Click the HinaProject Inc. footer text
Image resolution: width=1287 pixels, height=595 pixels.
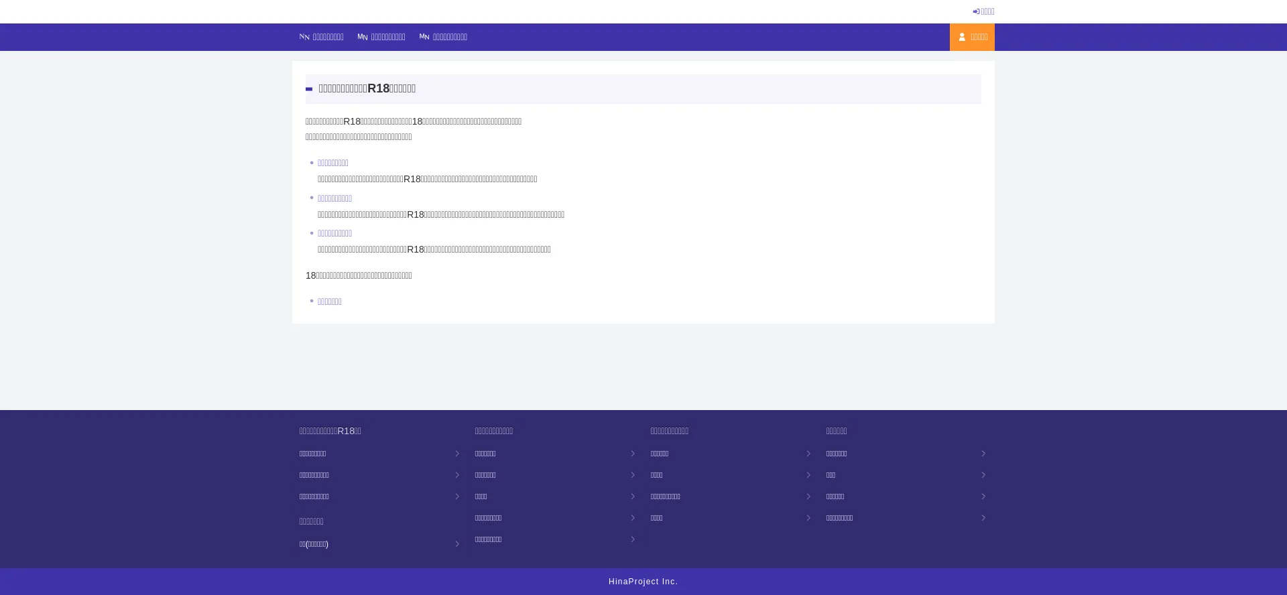click(643, 582)
